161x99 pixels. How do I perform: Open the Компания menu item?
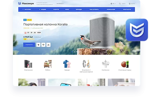111,9
